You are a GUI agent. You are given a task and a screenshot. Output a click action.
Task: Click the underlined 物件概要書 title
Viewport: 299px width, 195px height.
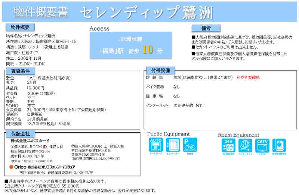[41, 12]
